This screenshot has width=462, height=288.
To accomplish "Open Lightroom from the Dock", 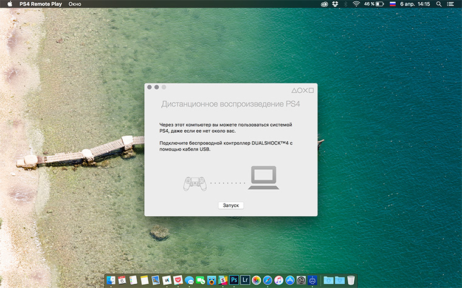I will point(245,280).
